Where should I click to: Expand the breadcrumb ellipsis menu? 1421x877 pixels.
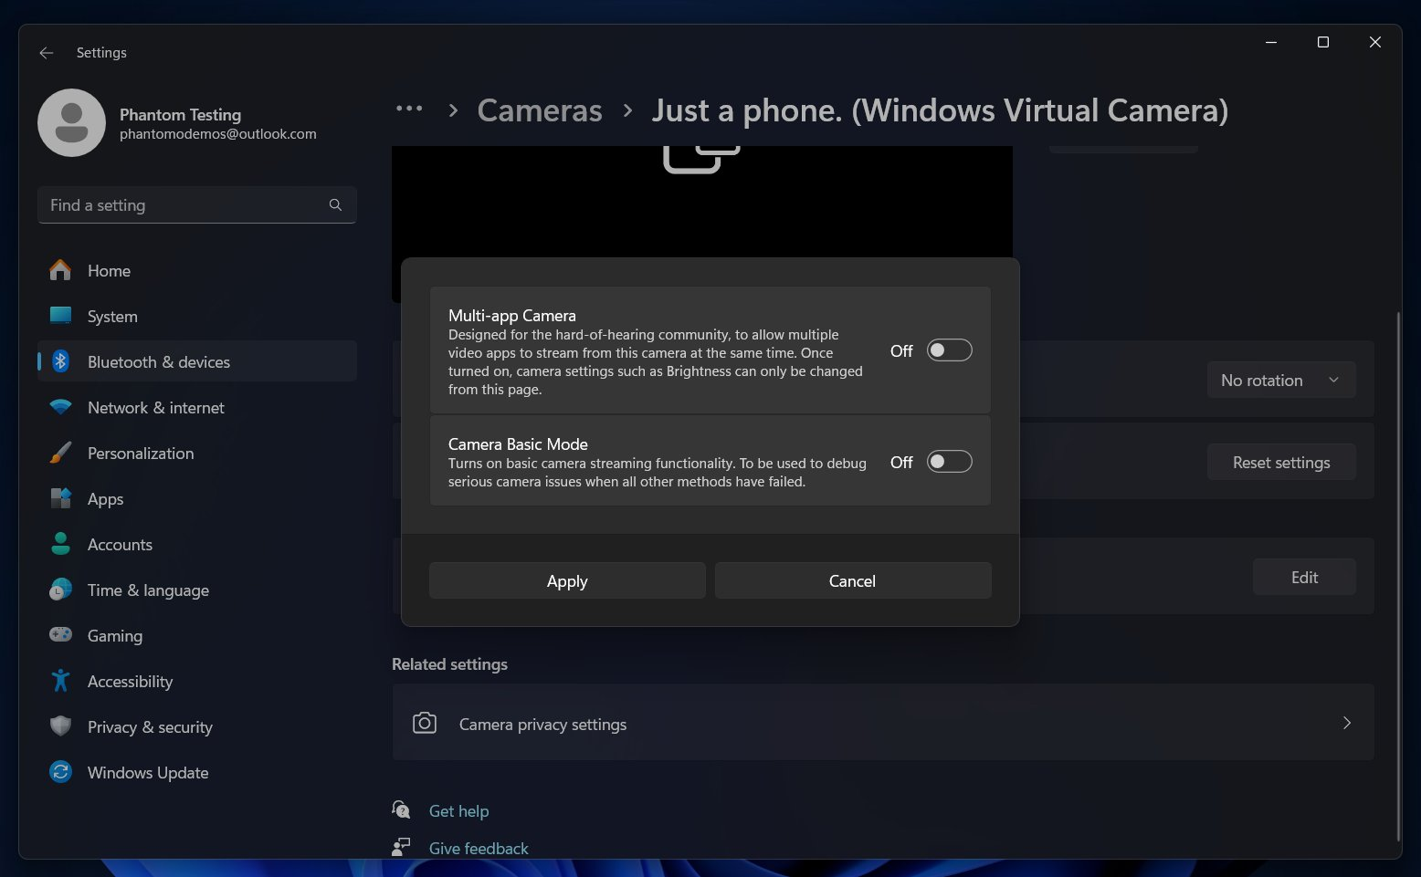[409, 109]
